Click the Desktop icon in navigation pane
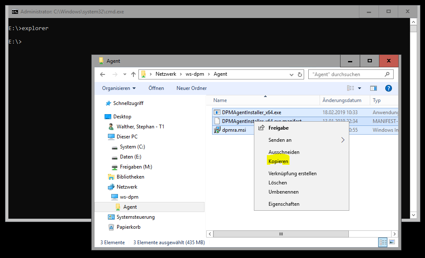 pyautogui.click(x=108, y=117)
